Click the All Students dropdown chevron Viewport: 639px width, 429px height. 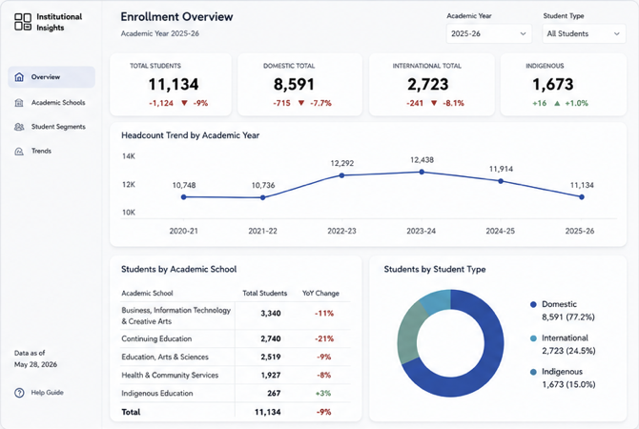pyautogui.click(x=617, y=33)
